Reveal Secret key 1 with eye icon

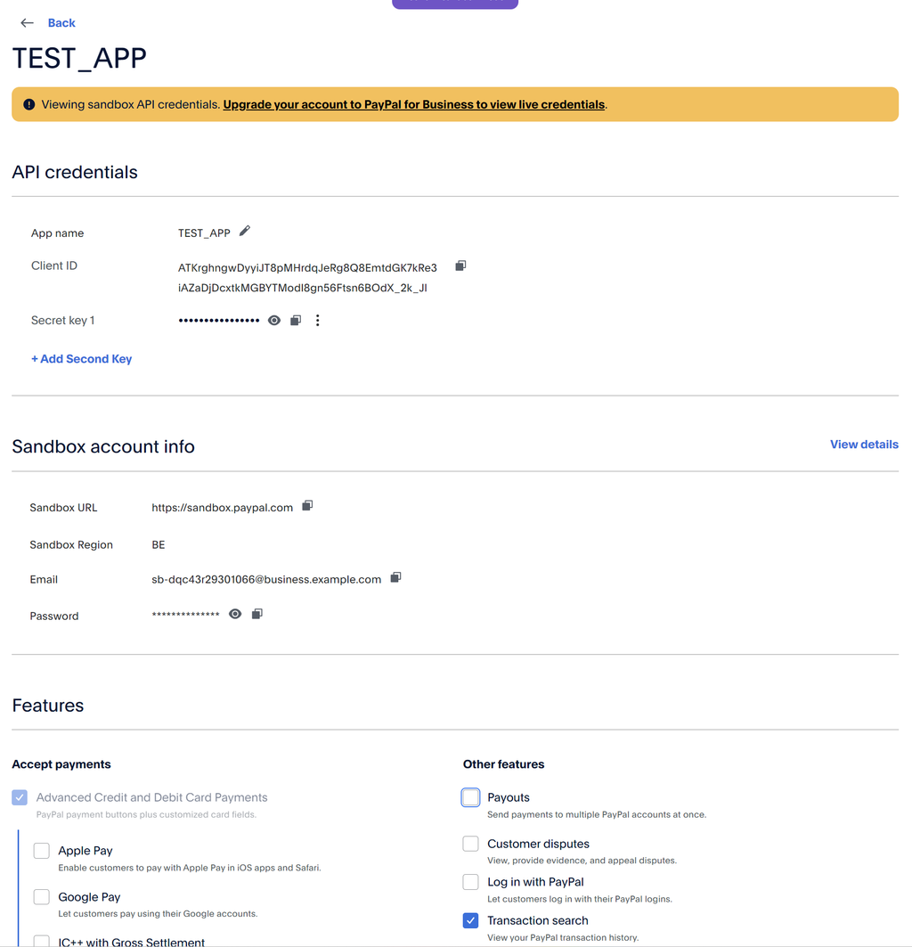tap(274, 320)
